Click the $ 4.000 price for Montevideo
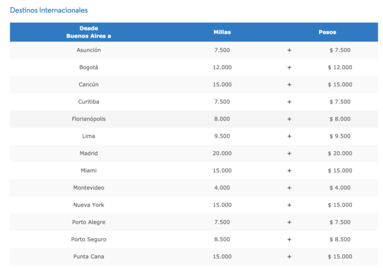The width and height of the screenshot is (383, 268). coord(340,188)
